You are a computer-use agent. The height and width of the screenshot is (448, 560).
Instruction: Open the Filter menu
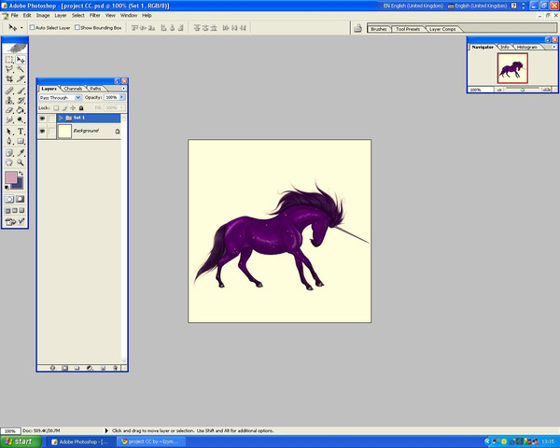tap(95, 16)
